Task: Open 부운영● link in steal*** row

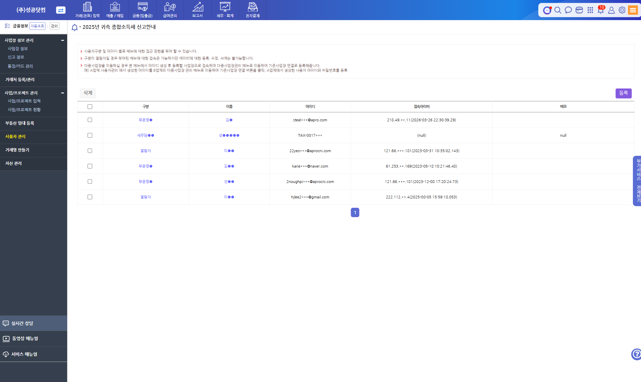Action: (x=146, y=120)
